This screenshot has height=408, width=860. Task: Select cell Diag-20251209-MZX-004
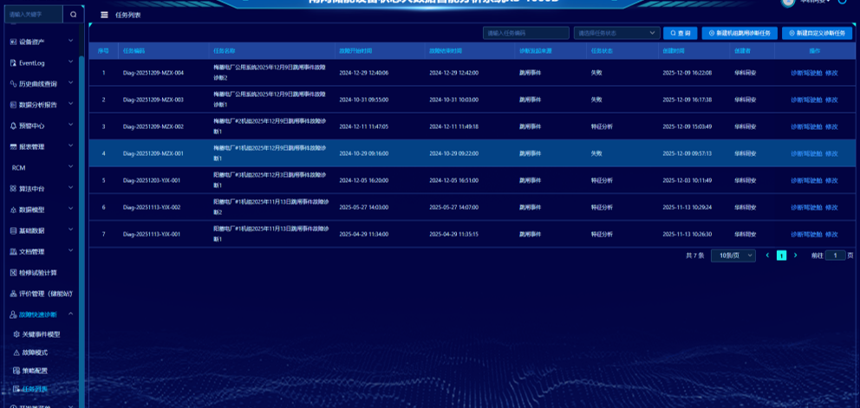pyautogui.click(x=153, y=73)
